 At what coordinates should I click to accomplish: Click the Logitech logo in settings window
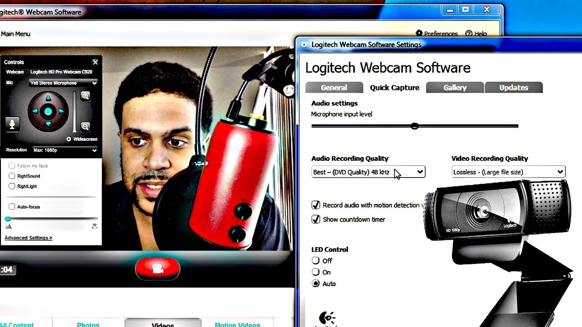(327, 319)
